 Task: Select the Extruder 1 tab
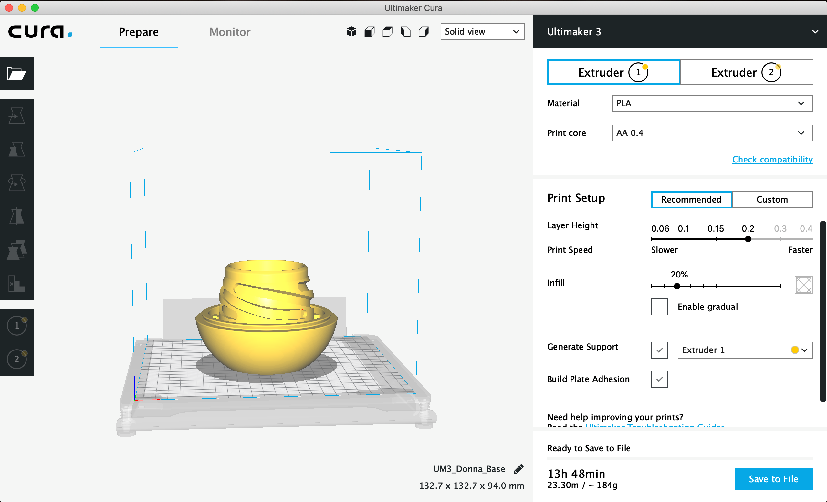coord(613,72)
